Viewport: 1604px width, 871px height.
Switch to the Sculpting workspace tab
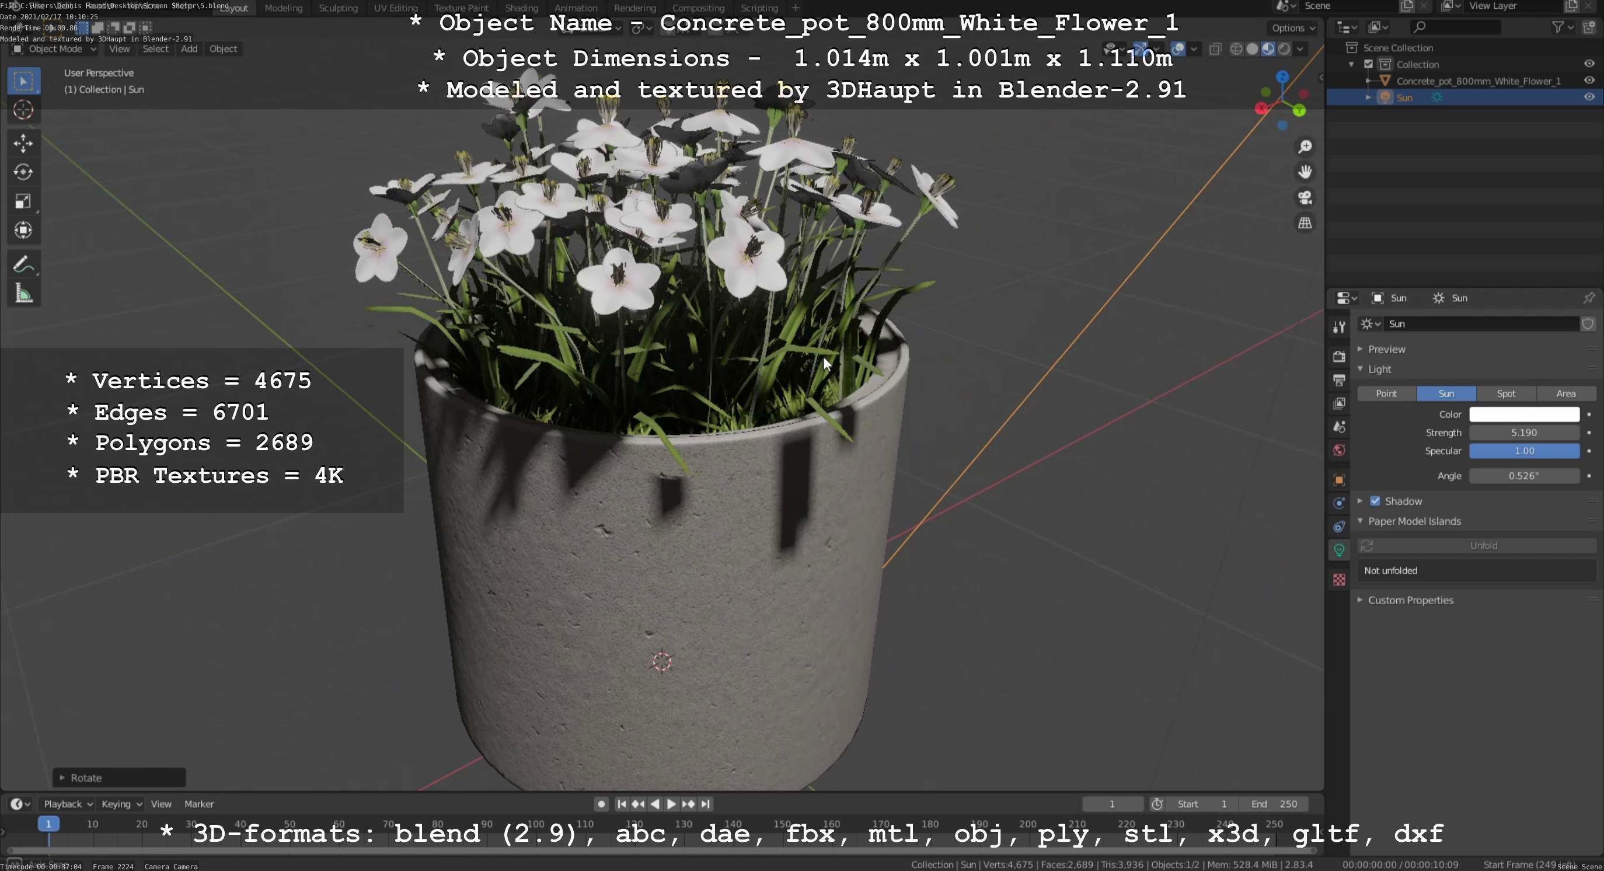click(x=338, y=8)
